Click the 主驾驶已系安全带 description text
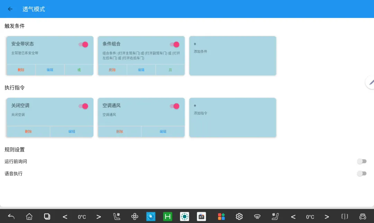The height and width of the screenshot is (223, 374). (25, 53)
